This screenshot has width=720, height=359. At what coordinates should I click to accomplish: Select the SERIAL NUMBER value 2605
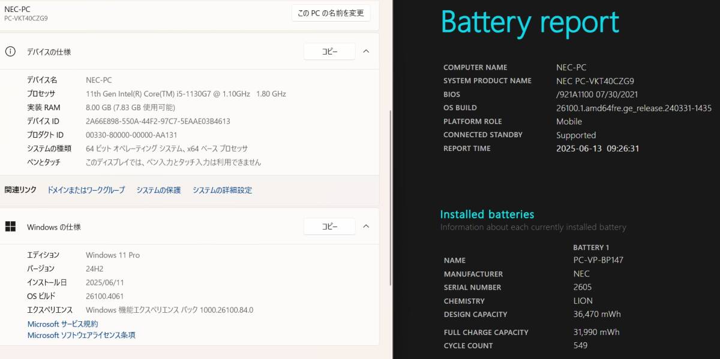click(583, 287)
